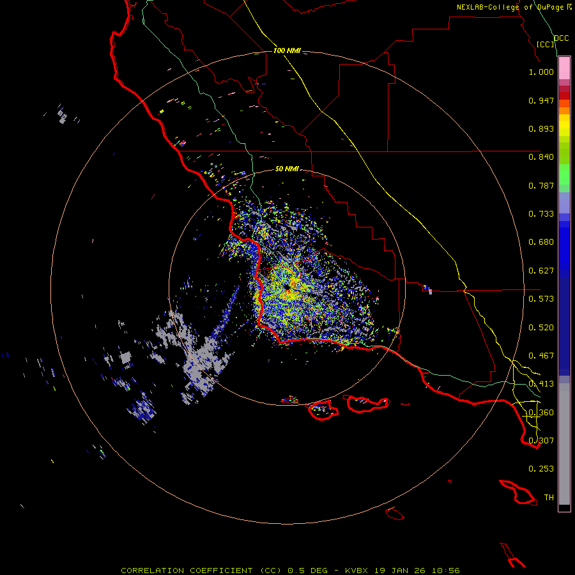Click the 0.840 color scale value
The image size is (575, 575).
click(x=541, y=157)
